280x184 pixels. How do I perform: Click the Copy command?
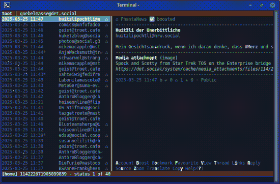click(x=178, y=168)
